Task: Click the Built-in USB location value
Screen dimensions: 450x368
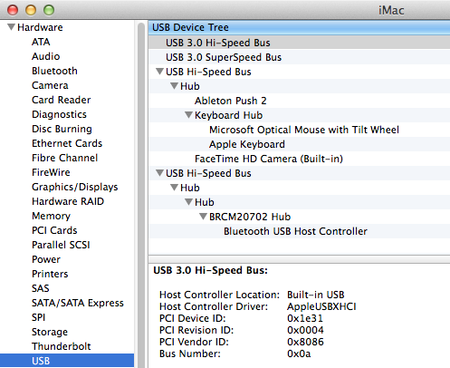Action: (x=316, y=295)
